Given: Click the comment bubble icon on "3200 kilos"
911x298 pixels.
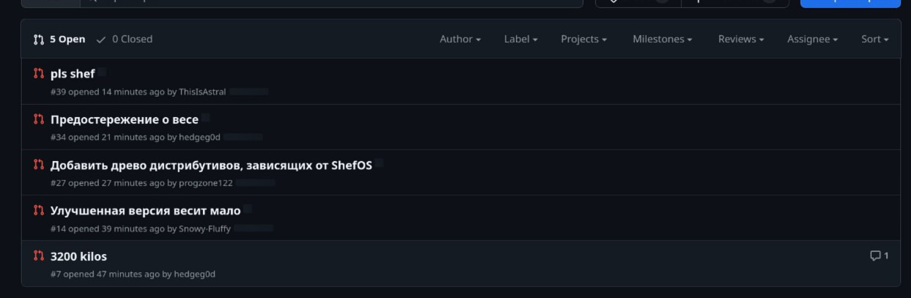Looking at the screenshot, I should click(x=875, y=256).
